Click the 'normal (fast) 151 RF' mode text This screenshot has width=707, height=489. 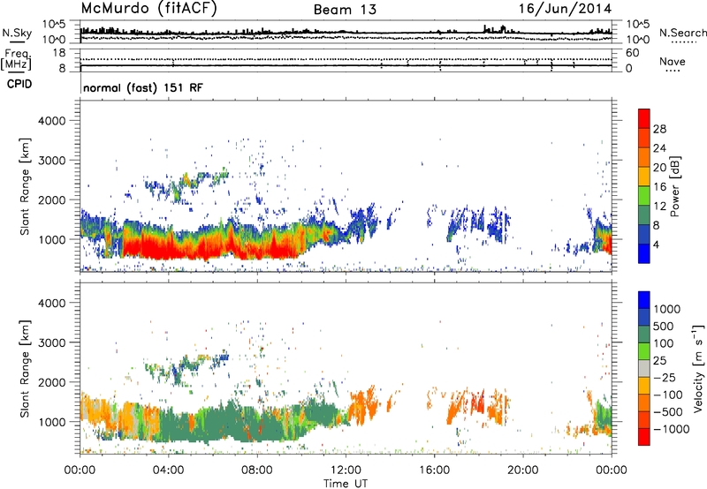[x=143, y=87]
